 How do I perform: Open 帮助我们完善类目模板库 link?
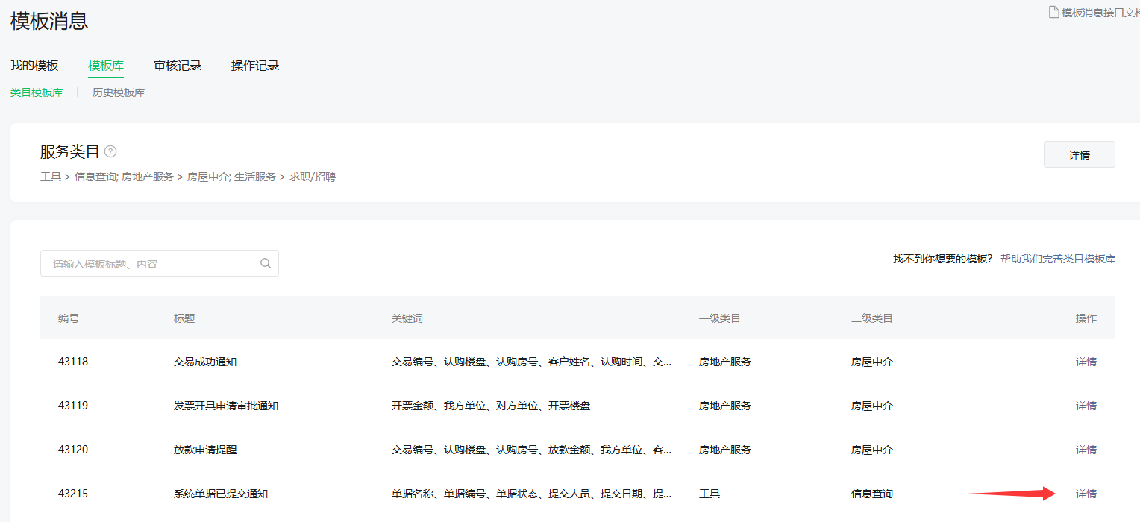tap(1057, 259)
